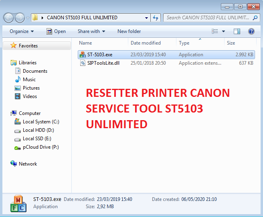Image resolution: width=263 pixels, height=217 pixels.
Task: Click the Videos film icon
Action: tap(18, 96)
